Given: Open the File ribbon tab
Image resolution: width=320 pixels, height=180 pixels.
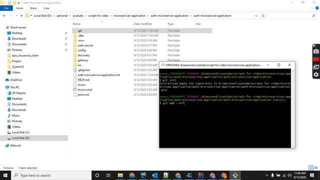Looking at the screenshot, I should [x=6, y=8].
